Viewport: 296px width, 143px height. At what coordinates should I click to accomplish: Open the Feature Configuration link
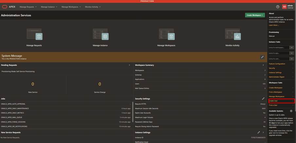tap(277, 64)
